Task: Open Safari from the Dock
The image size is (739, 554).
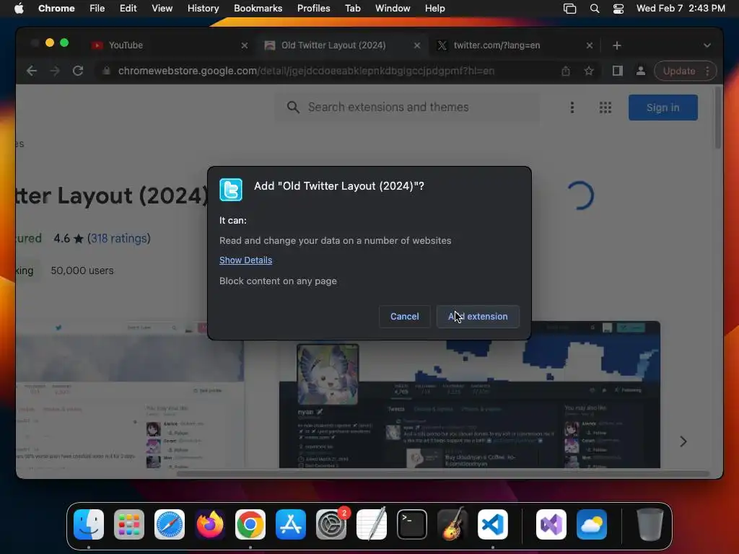Action: tap(170, 524)
